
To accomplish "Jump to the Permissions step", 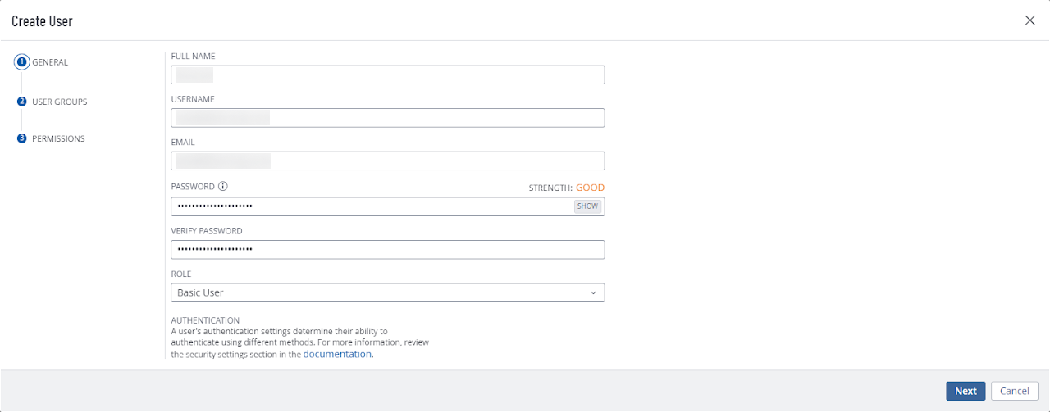I will [58, 138].
